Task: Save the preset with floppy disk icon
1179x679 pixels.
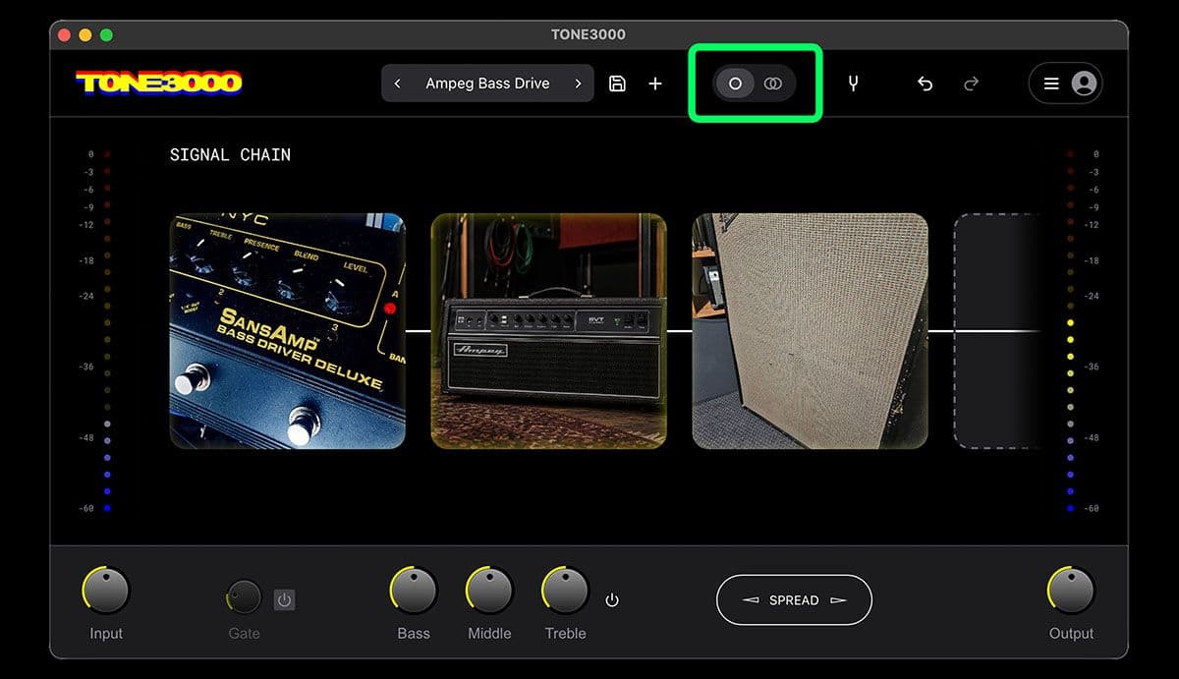Action: coord(618,84)
